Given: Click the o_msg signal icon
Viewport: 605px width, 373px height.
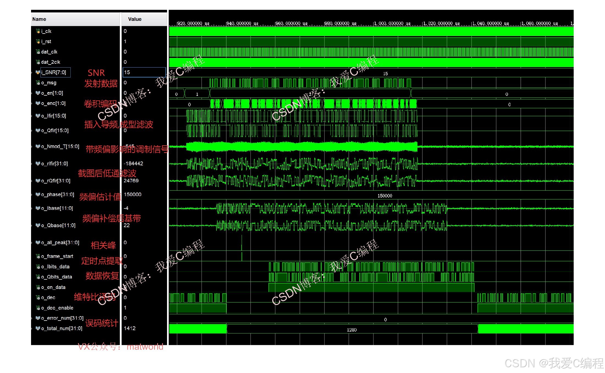Looking at the screenshot, I should click(38, 83).
